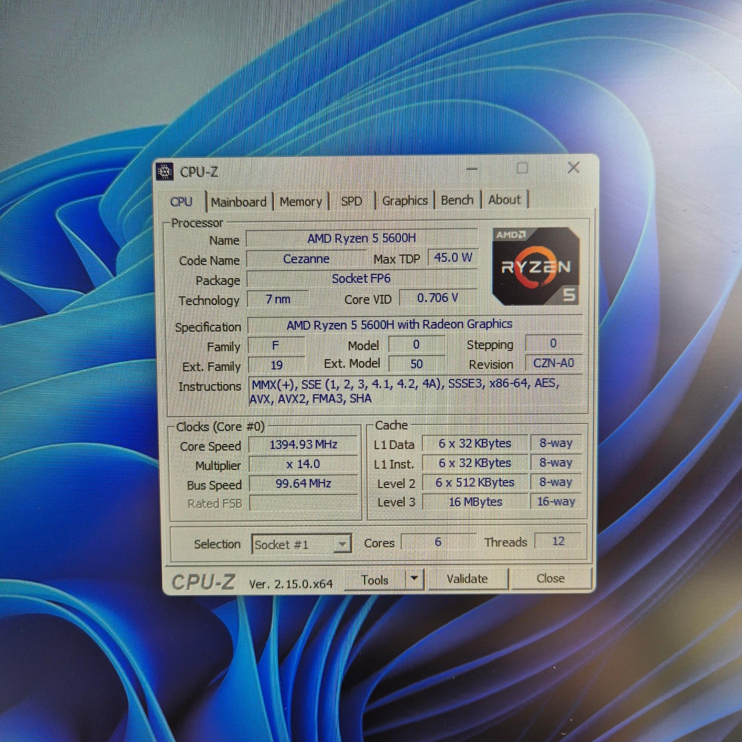742x742 pixels.
Task: Click the AMD Ryzen 5 logo badge
Action: [536, 266]
